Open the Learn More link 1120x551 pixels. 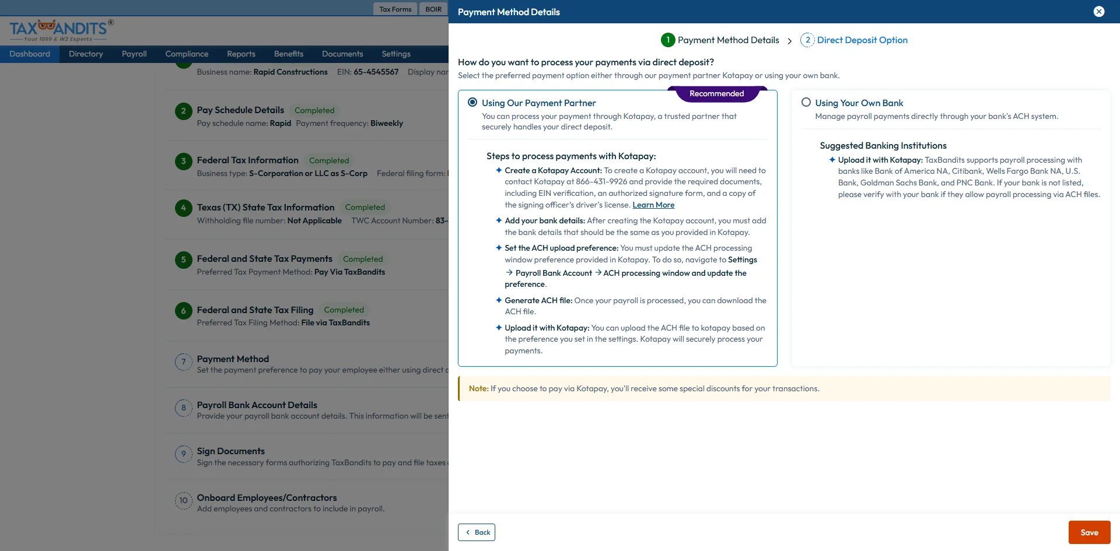pyautogui.click(x=653, y=205)
